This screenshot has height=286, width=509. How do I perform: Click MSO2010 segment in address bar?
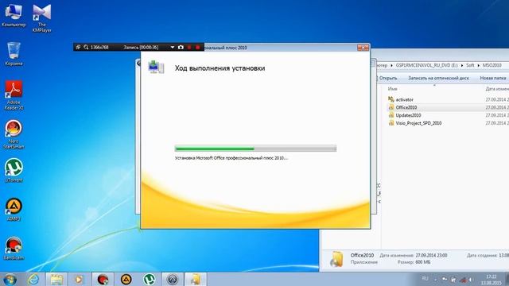[492, 65]
